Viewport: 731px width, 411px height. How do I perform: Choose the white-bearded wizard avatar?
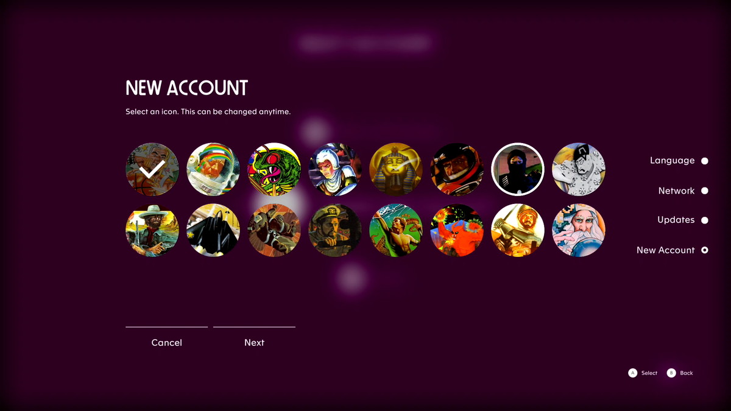(579, 230)
